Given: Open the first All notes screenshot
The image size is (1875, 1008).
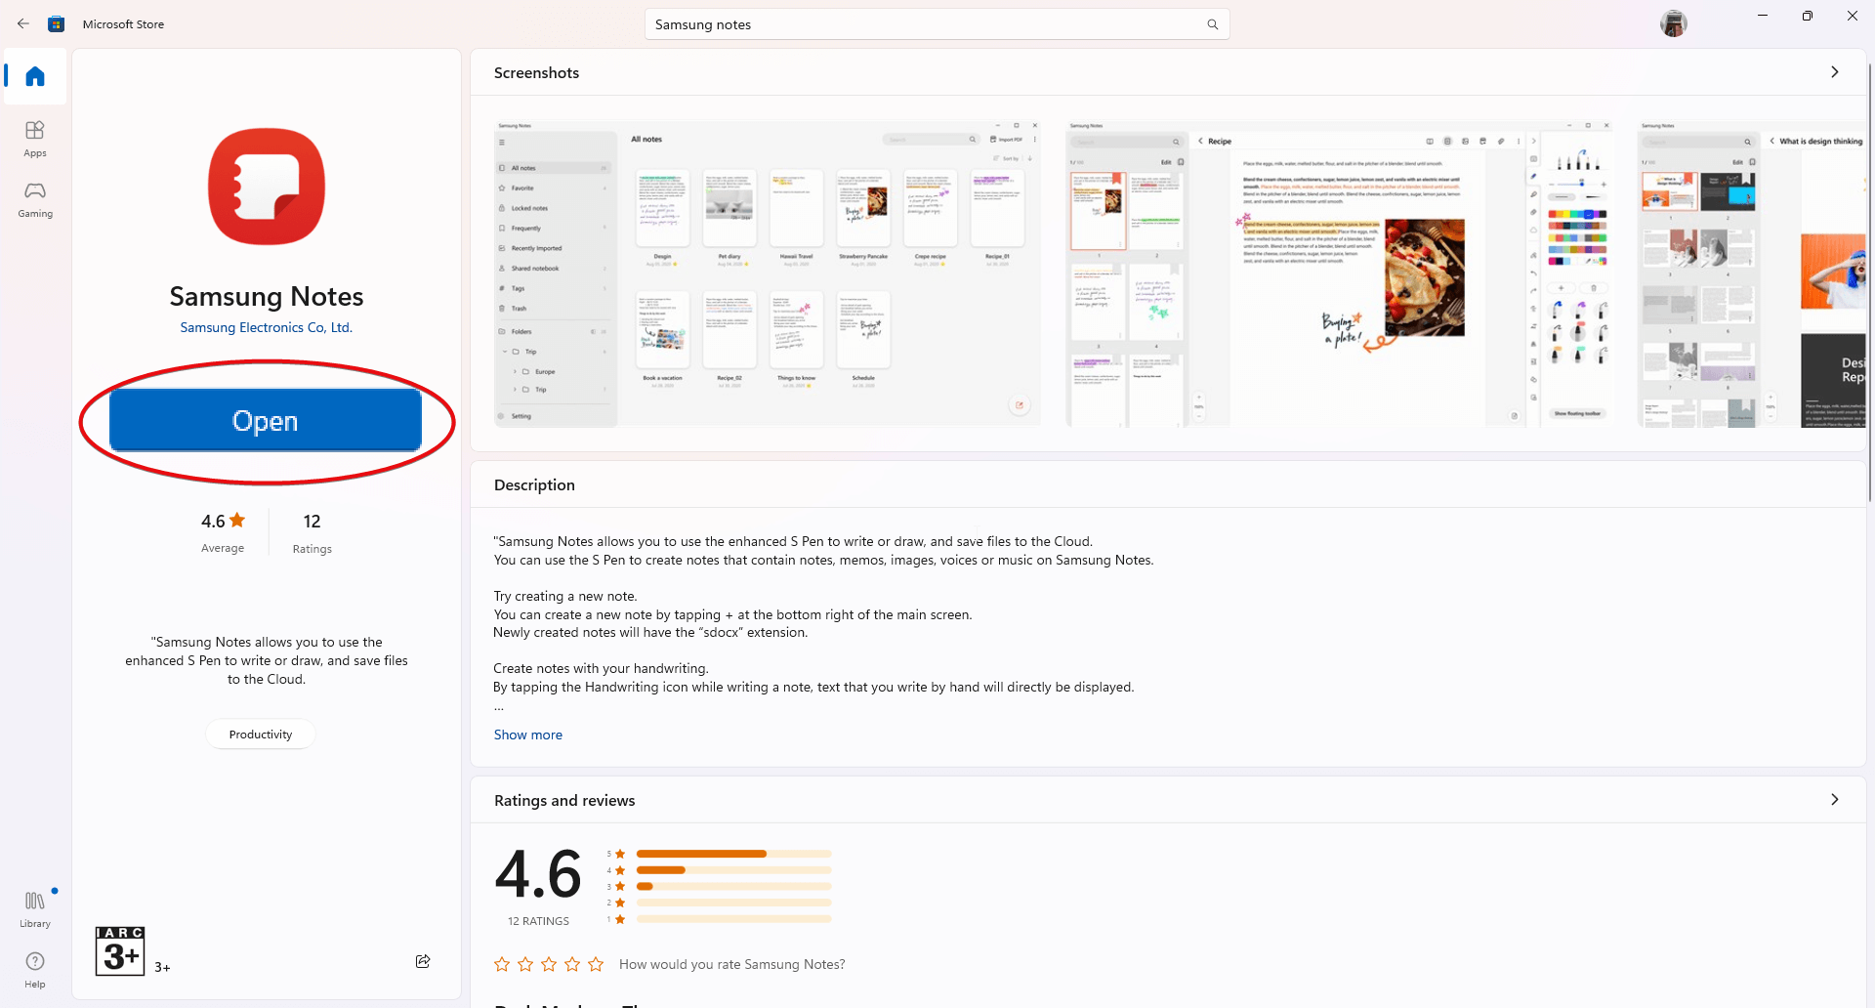Looking at the screenshot, I should (767, 273).
